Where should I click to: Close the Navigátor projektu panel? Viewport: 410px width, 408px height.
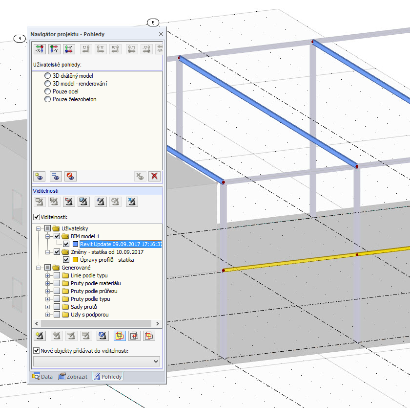(x=161, y=34)
